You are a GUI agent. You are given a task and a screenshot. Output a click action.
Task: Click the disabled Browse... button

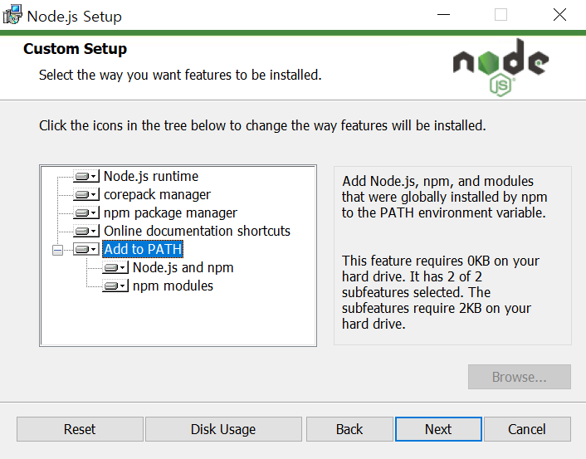pyautogui.click(x=520, y=377)
